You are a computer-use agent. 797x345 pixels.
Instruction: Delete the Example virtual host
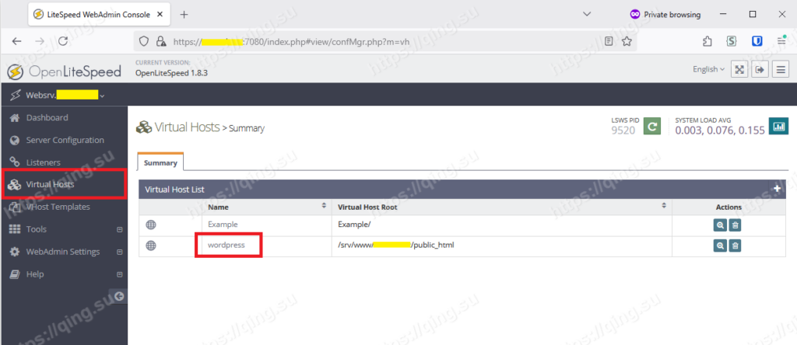point(735,226)
